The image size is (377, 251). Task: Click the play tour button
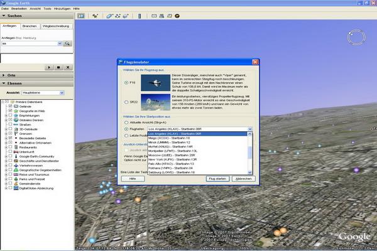49,68
